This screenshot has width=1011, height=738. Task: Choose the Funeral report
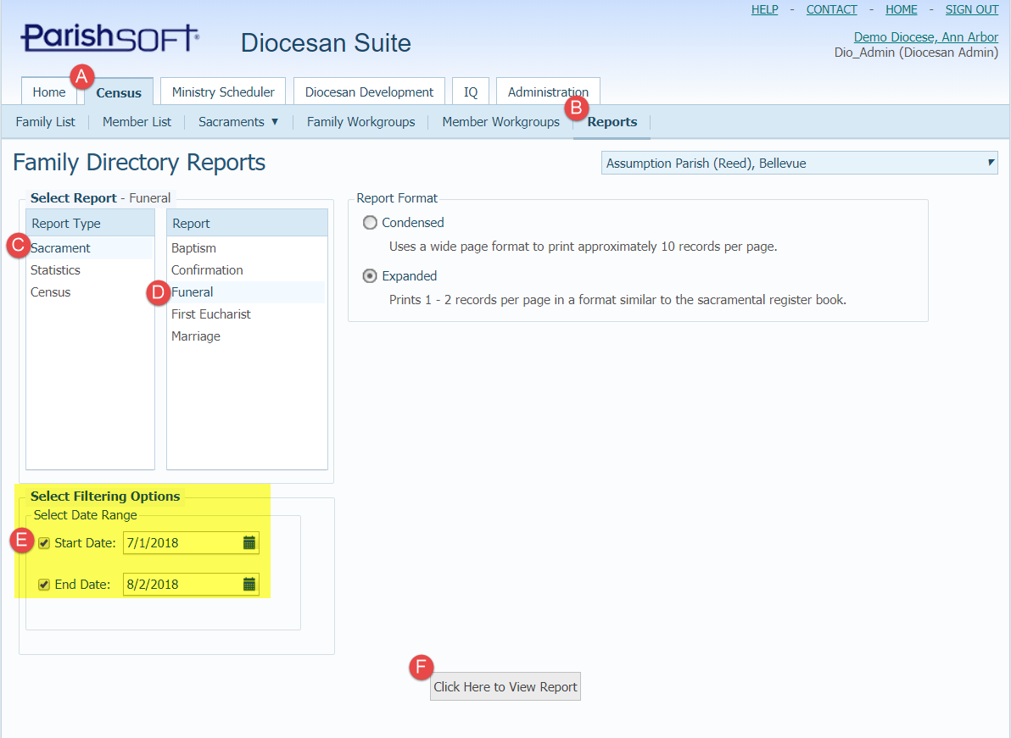(247, 291)
